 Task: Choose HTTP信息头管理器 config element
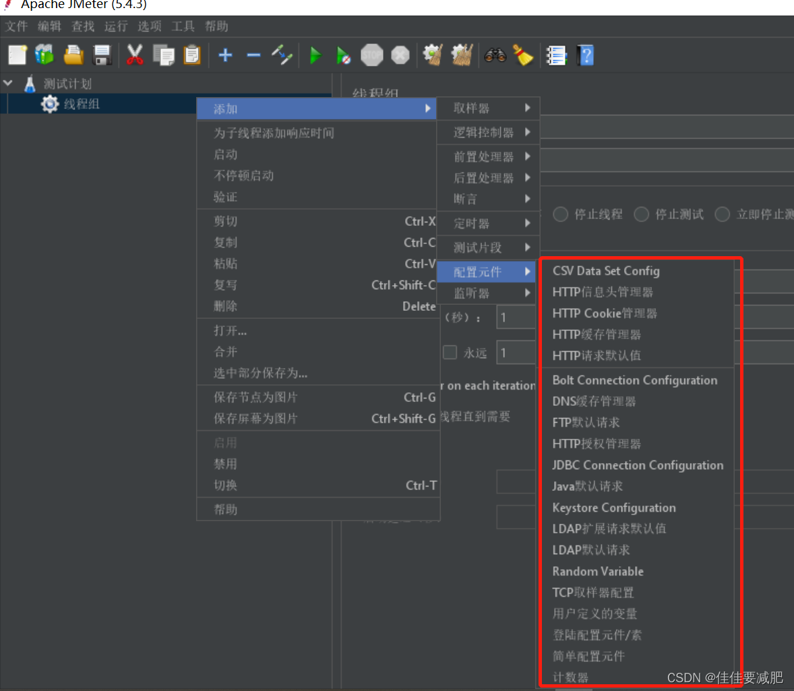click(x=636, y=293)
